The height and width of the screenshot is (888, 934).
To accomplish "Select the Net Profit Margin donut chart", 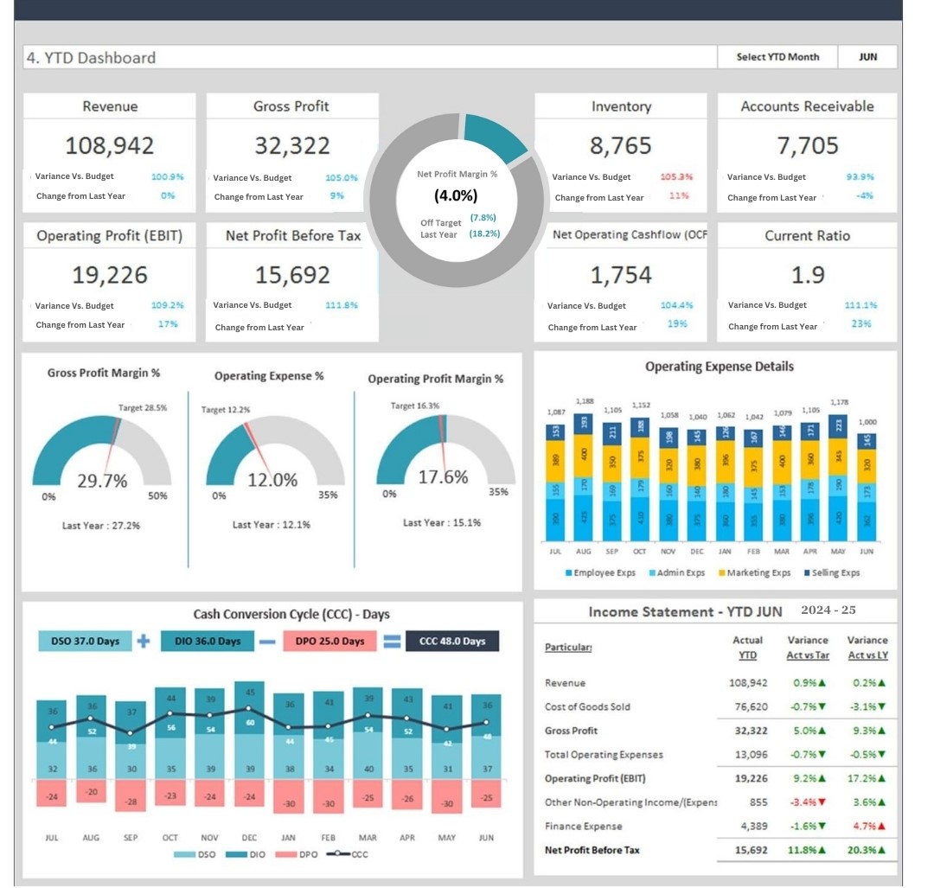I will [x=457, y=199].
